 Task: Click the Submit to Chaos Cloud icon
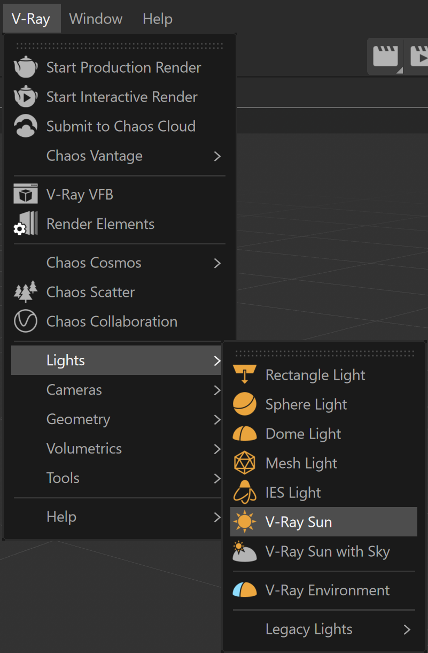coord(25,126)
